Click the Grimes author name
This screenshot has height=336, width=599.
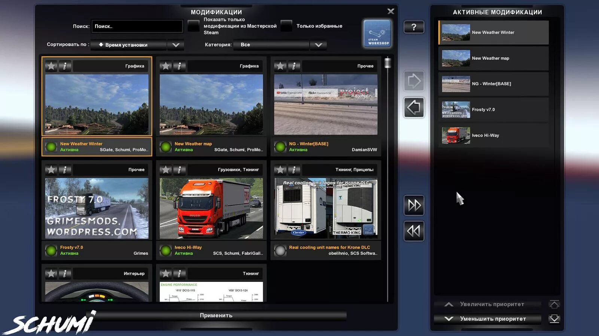click(x=141, y=253)
